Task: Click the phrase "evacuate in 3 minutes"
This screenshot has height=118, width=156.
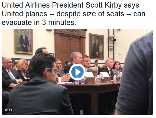Action: 39,22
